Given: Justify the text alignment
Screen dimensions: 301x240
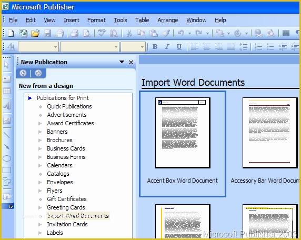Looking at the screenshot, I should [x=231, y=47].
